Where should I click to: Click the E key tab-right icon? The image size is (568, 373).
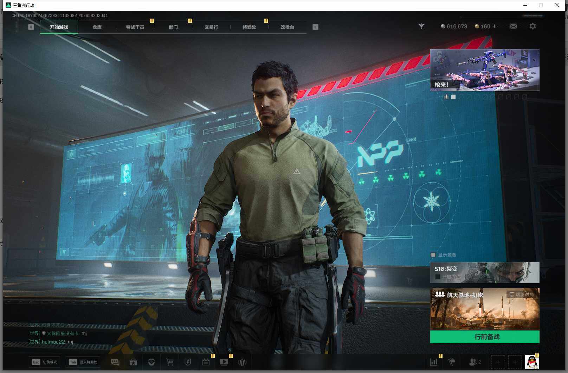click(315, 27)
